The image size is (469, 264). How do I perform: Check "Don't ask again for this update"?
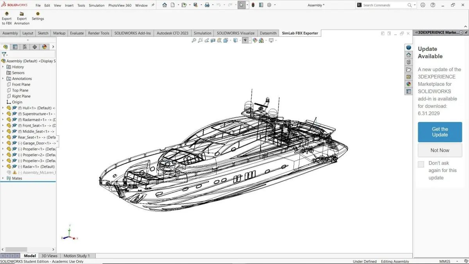click(x=421, y=164)
